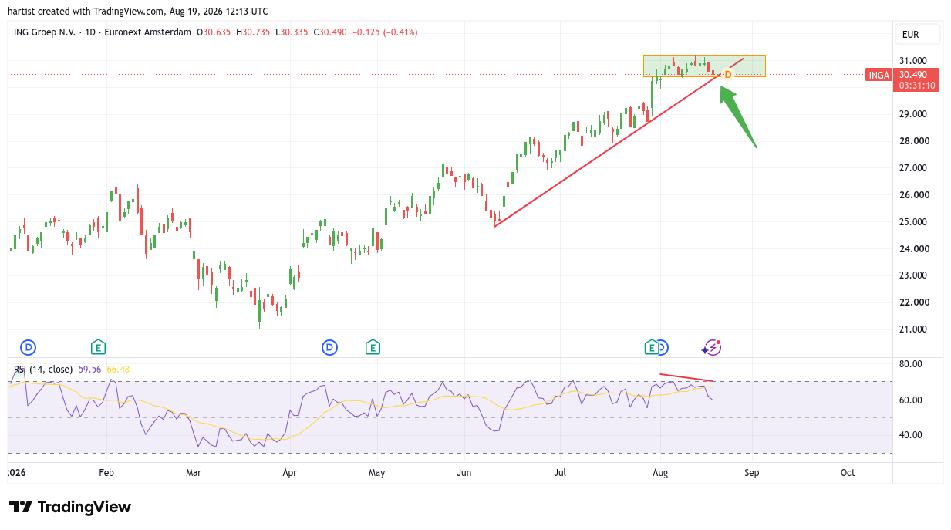This screenshot has height=530, width=951.
Task: Click the Feb label on time axis
Action: click(x=106, y=473)
